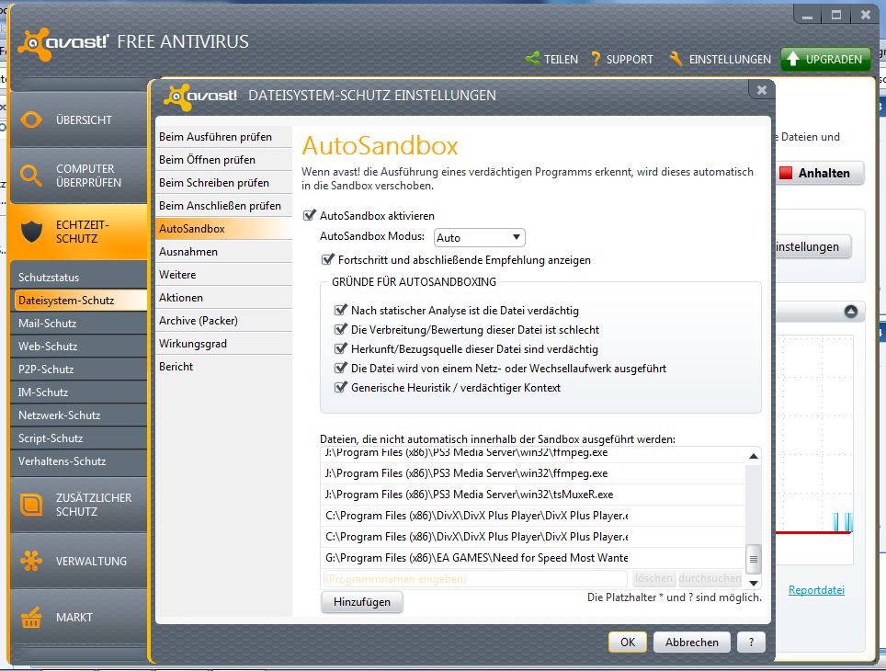
Task: Click the Zusätzlicher Schutz box icon
Action: 31,505
